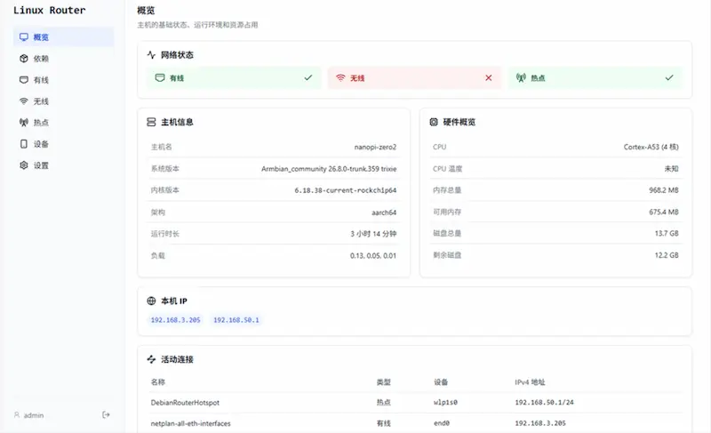The width and height of the screenshot is (711, 433).
Task: Click the 热点 network status card
Action: click(x=595, y=78)
